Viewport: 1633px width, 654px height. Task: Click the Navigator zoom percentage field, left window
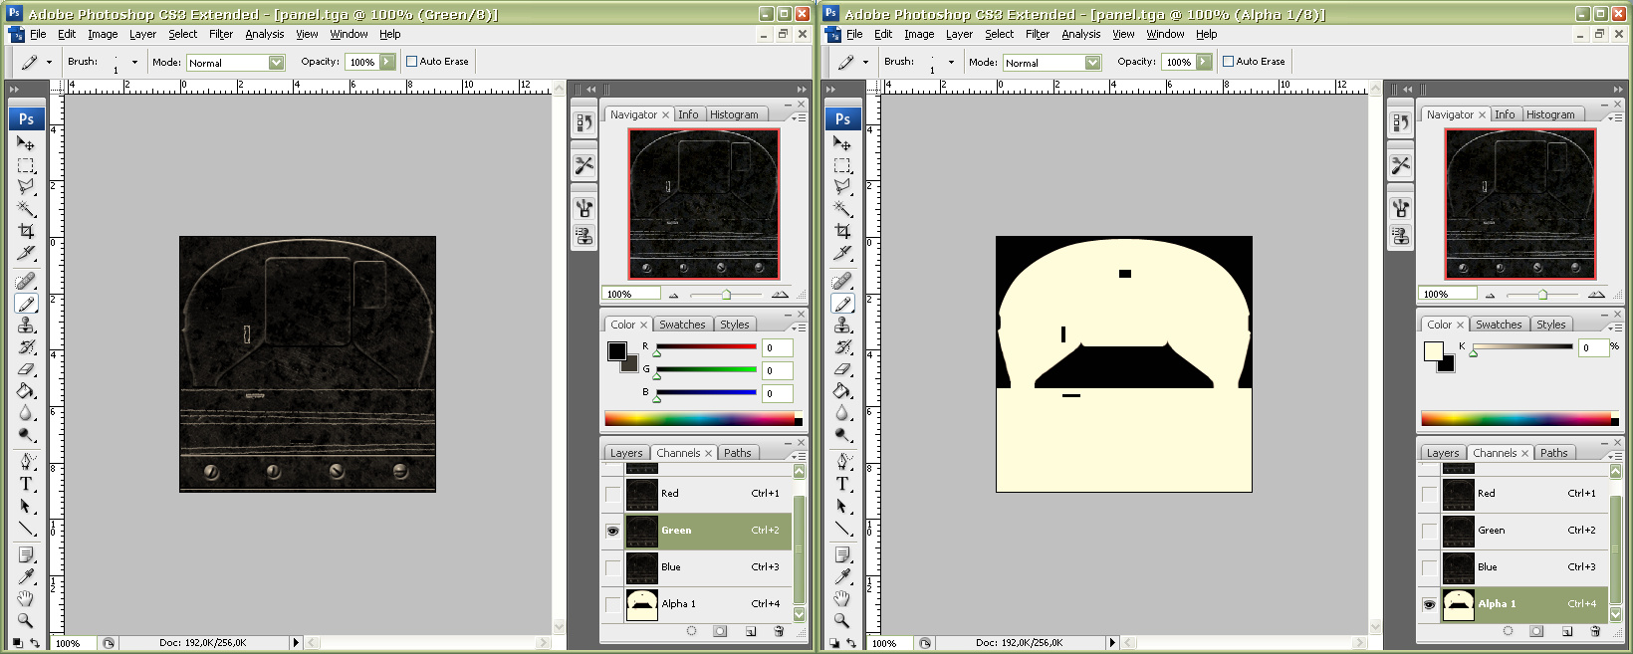[630, 294]
